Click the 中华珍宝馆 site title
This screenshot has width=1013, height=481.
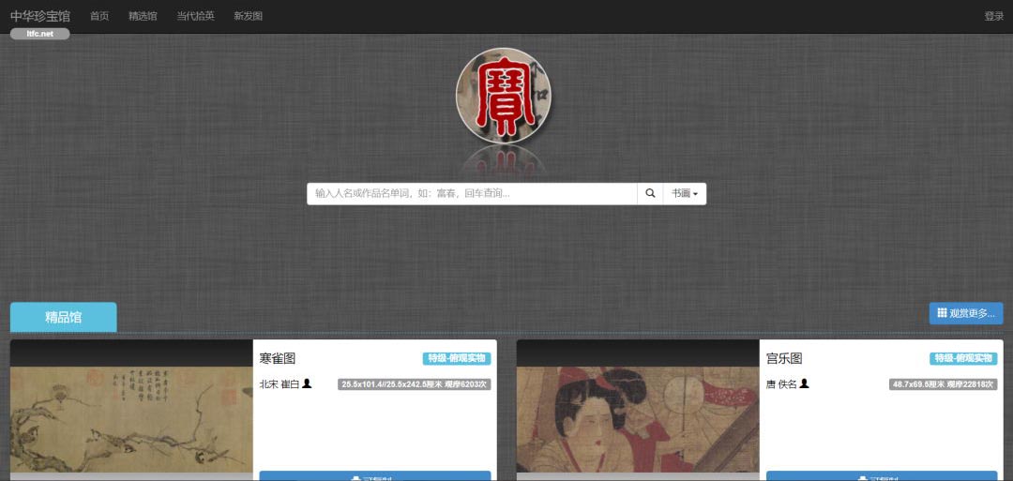pos(40,16)
